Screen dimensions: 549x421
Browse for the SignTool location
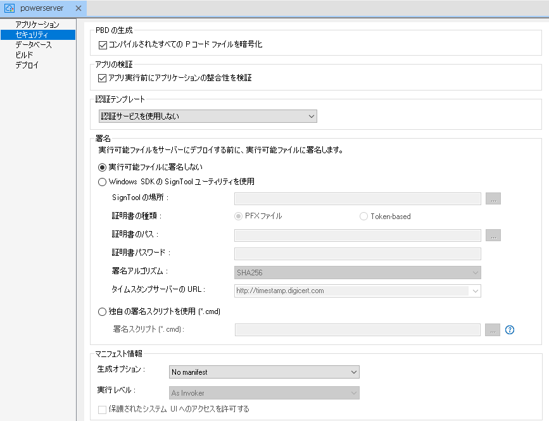coord(493,198)
